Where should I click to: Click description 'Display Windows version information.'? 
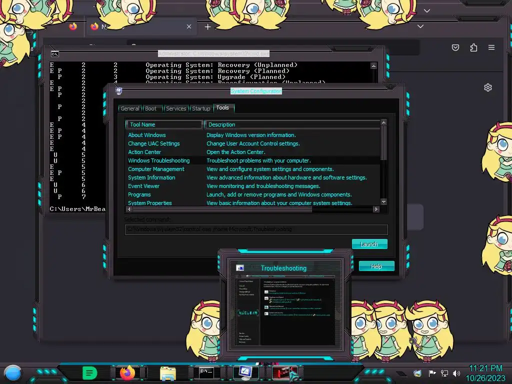pyautogui.click(x=251, y=135)
